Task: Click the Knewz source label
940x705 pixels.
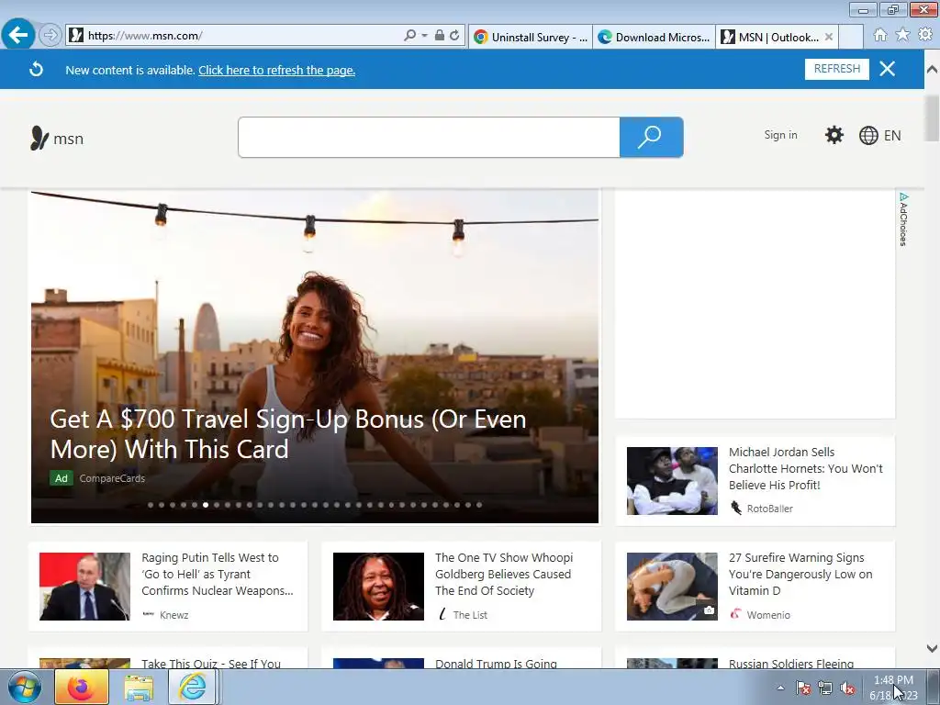Action: coord(173,614)
